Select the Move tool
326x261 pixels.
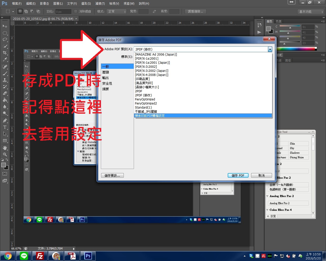point(5,26)
